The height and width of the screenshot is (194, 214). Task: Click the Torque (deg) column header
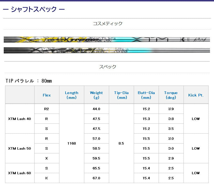click(x=171, y=95)
